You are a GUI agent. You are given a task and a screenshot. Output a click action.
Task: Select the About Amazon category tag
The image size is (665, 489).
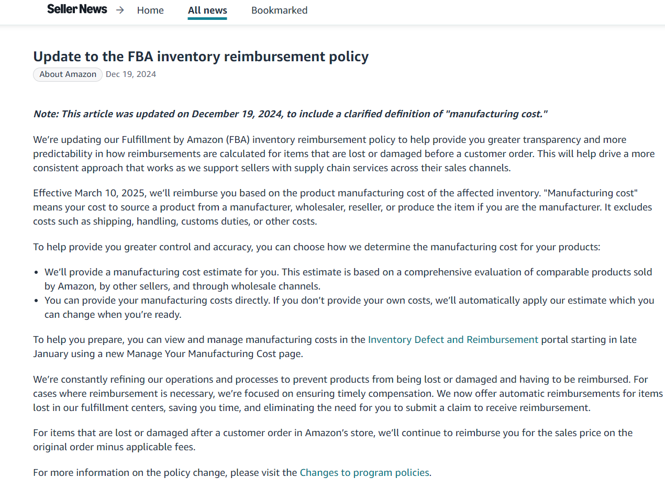(x=68, y=74)
